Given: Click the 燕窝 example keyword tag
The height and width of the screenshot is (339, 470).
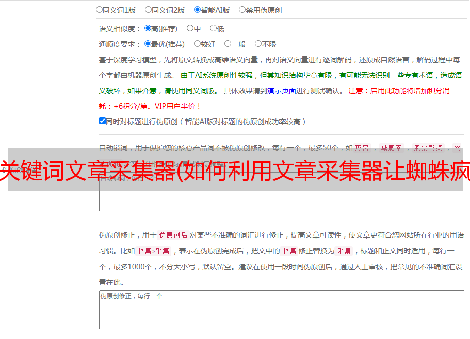Looking at the screenshot, I should click(362, 148).
